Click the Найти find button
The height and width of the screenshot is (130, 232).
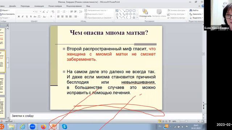tap(194, 10)
